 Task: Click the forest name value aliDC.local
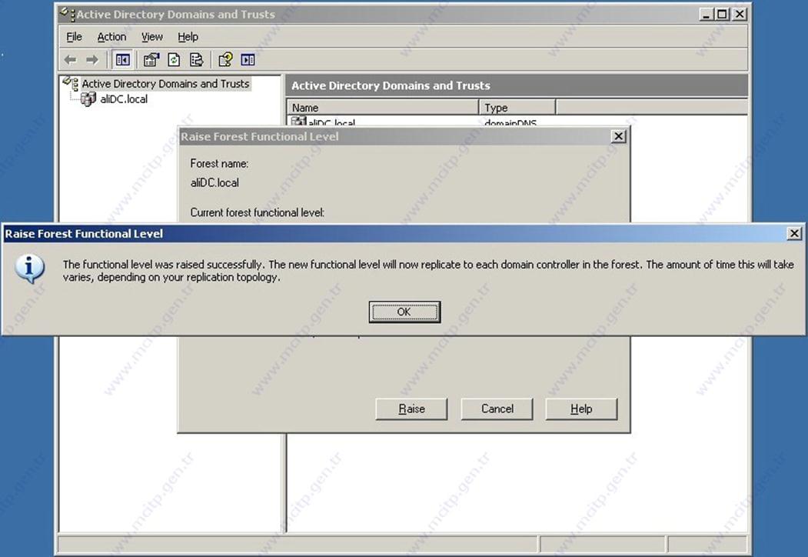(x=214, y=182)
